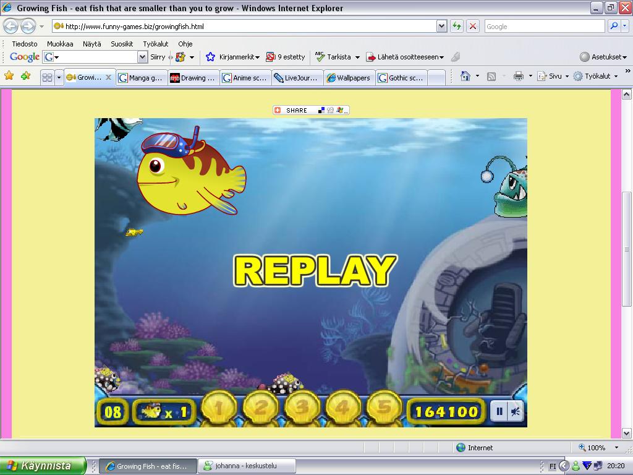This screenshot has height=475, width=633.
Task: Click the Growing Fish taskbar button
Action: pyautogui.click(x=148, y=466)
